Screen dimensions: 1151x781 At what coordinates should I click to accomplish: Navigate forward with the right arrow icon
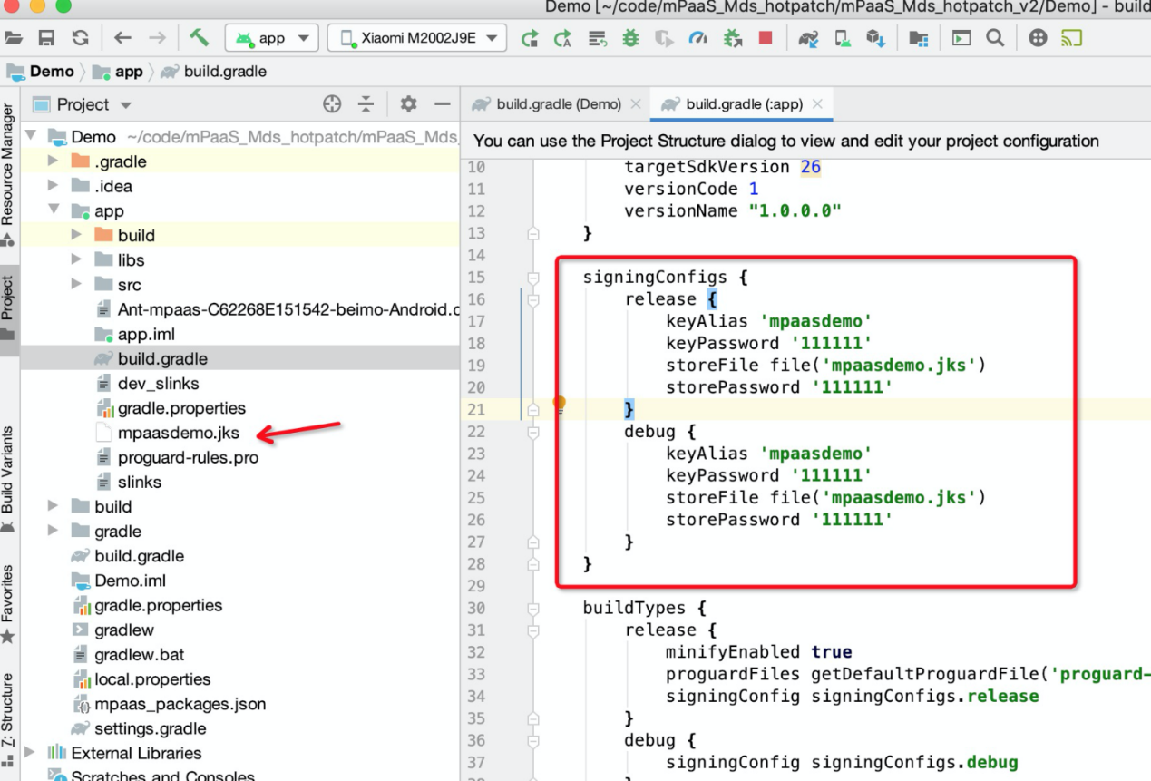(157, 38)
